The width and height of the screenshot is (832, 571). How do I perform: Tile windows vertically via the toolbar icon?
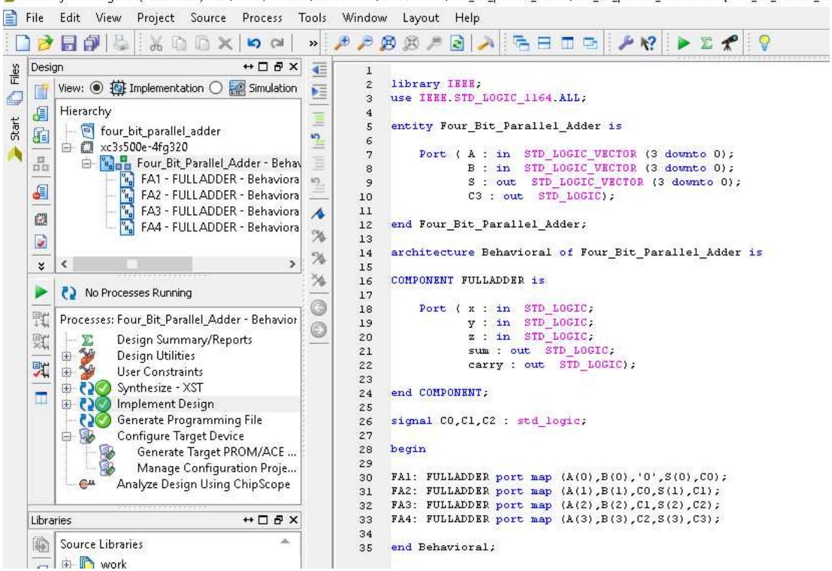tap(567, 43)
